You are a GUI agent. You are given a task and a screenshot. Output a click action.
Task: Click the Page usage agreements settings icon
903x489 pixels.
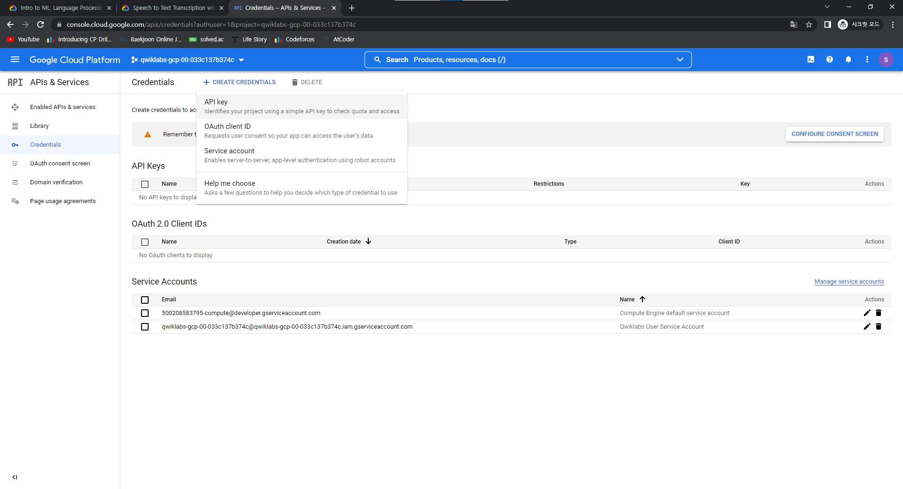tap(15, 201)
